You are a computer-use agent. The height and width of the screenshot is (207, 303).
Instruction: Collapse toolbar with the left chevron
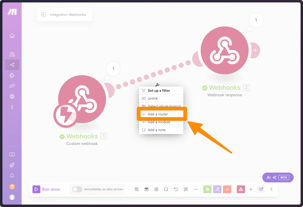pyautogui.click(x=271, y=189)
